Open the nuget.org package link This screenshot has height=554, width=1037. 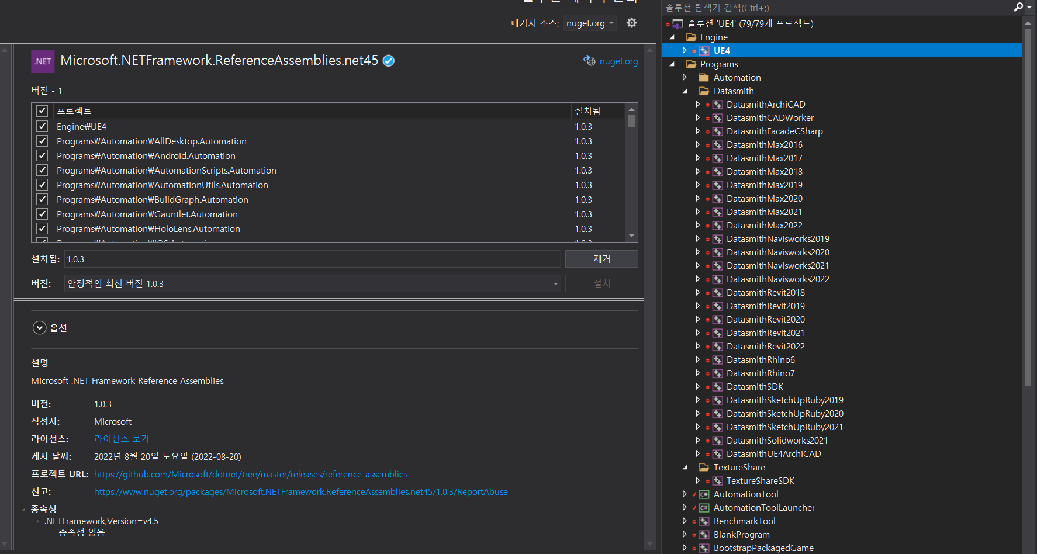618,61
